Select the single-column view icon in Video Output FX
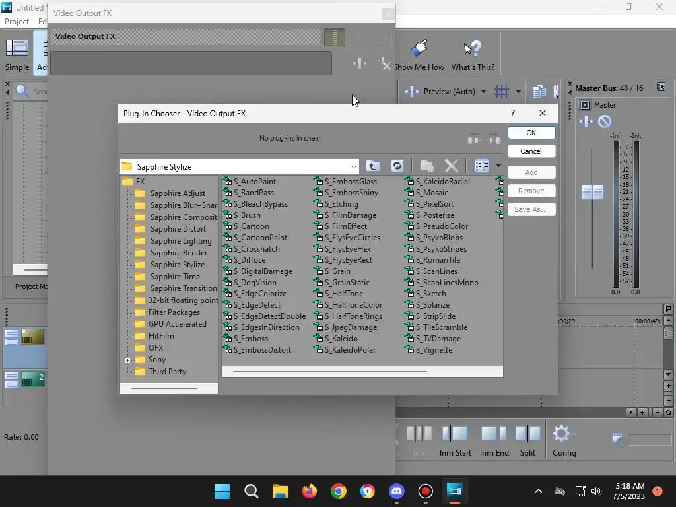676x507 pixels. pos(335,37)
